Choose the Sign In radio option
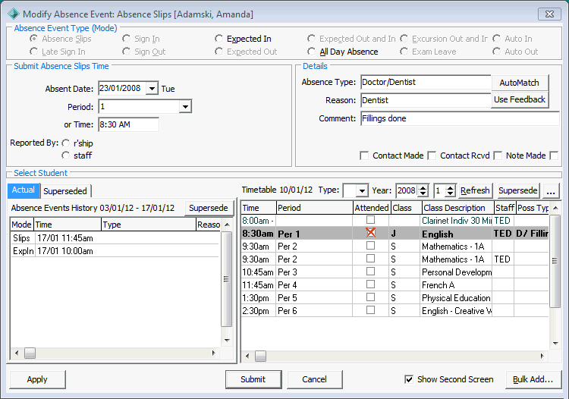This screenshot has height=399, width=569. click(x=126, y=39)
